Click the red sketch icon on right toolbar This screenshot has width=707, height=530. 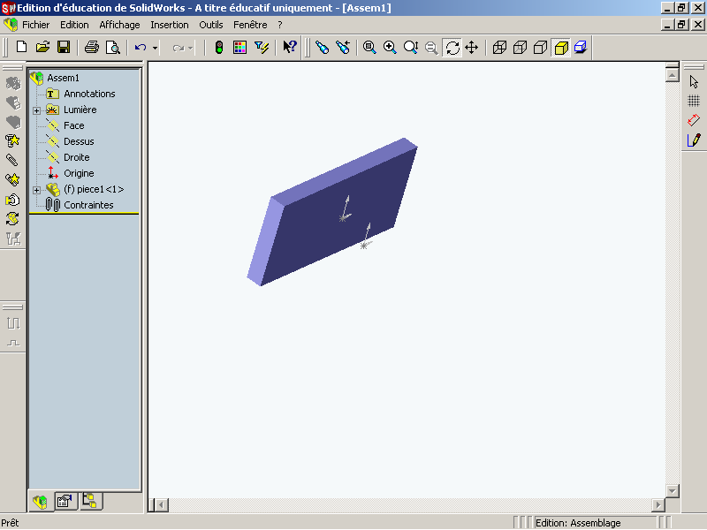click(x=694, y=120)
